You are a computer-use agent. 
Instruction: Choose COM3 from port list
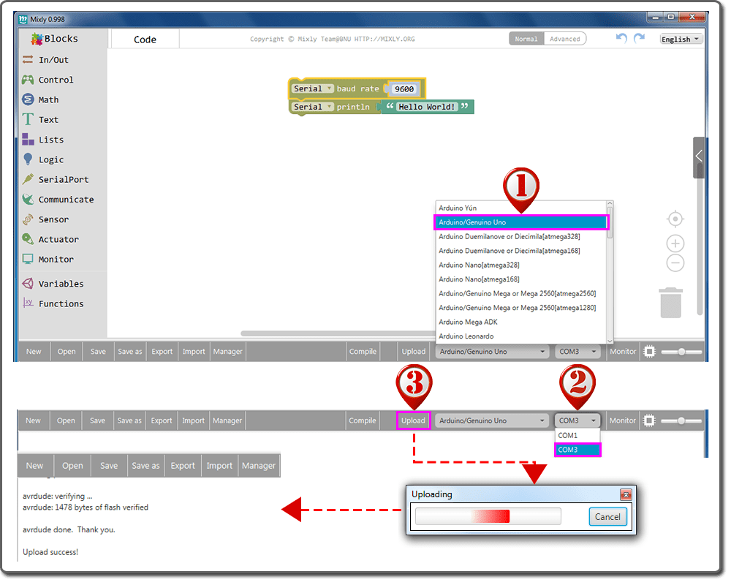tap(577, 450)
